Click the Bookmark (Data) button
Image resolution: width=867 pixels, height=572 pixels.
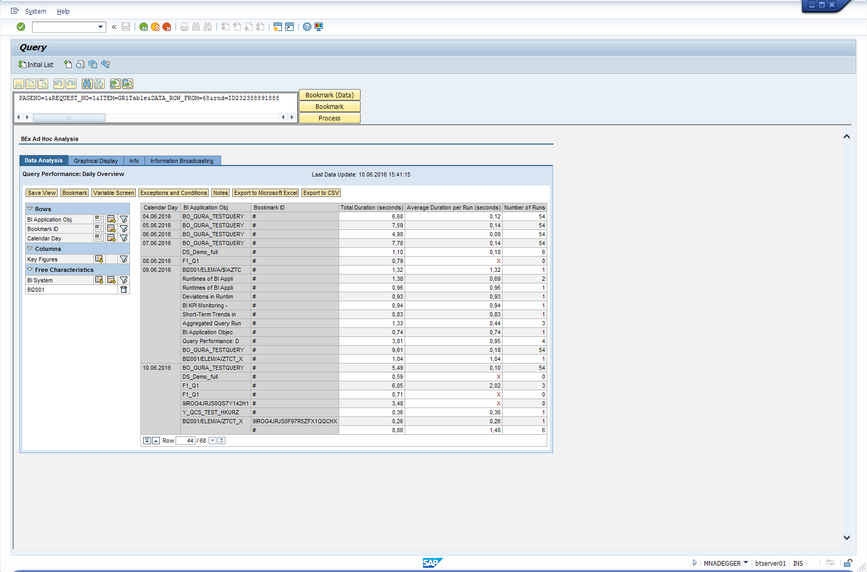coord(329,95)
